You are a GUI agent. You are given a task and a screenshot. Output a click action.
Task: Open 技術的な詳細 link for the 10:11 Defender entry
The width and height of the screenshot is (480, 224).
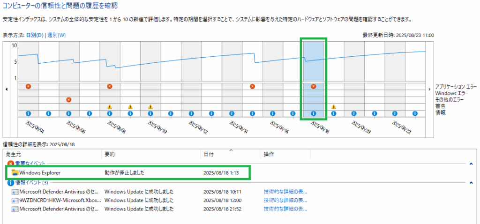coord(285,192)
